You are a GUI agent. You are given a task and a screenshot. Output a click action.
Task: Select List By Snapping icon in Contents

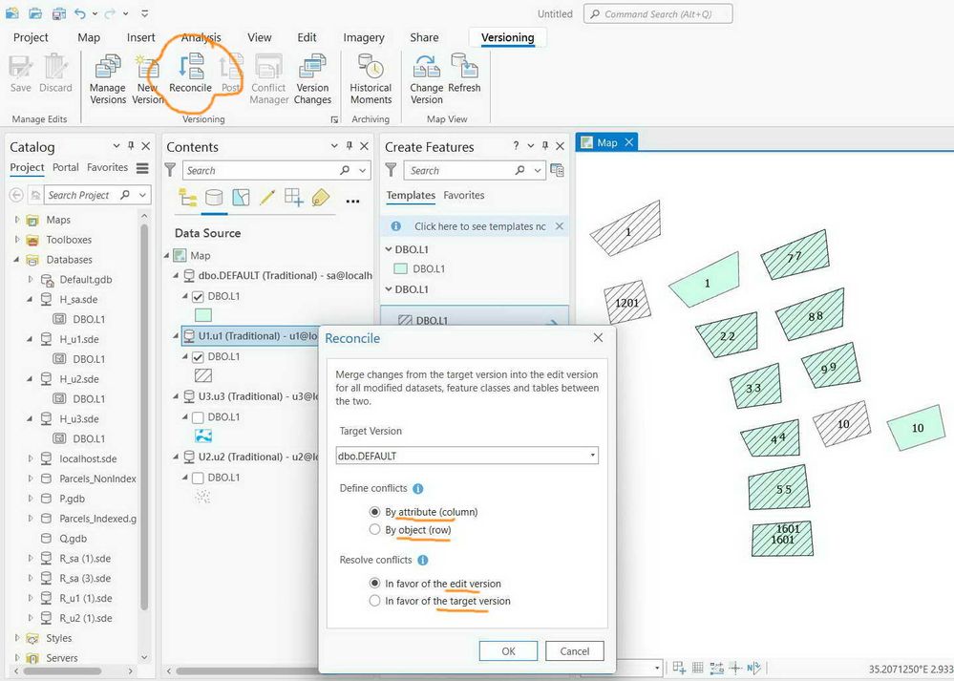pyautogui.click(x=294, y=197)
